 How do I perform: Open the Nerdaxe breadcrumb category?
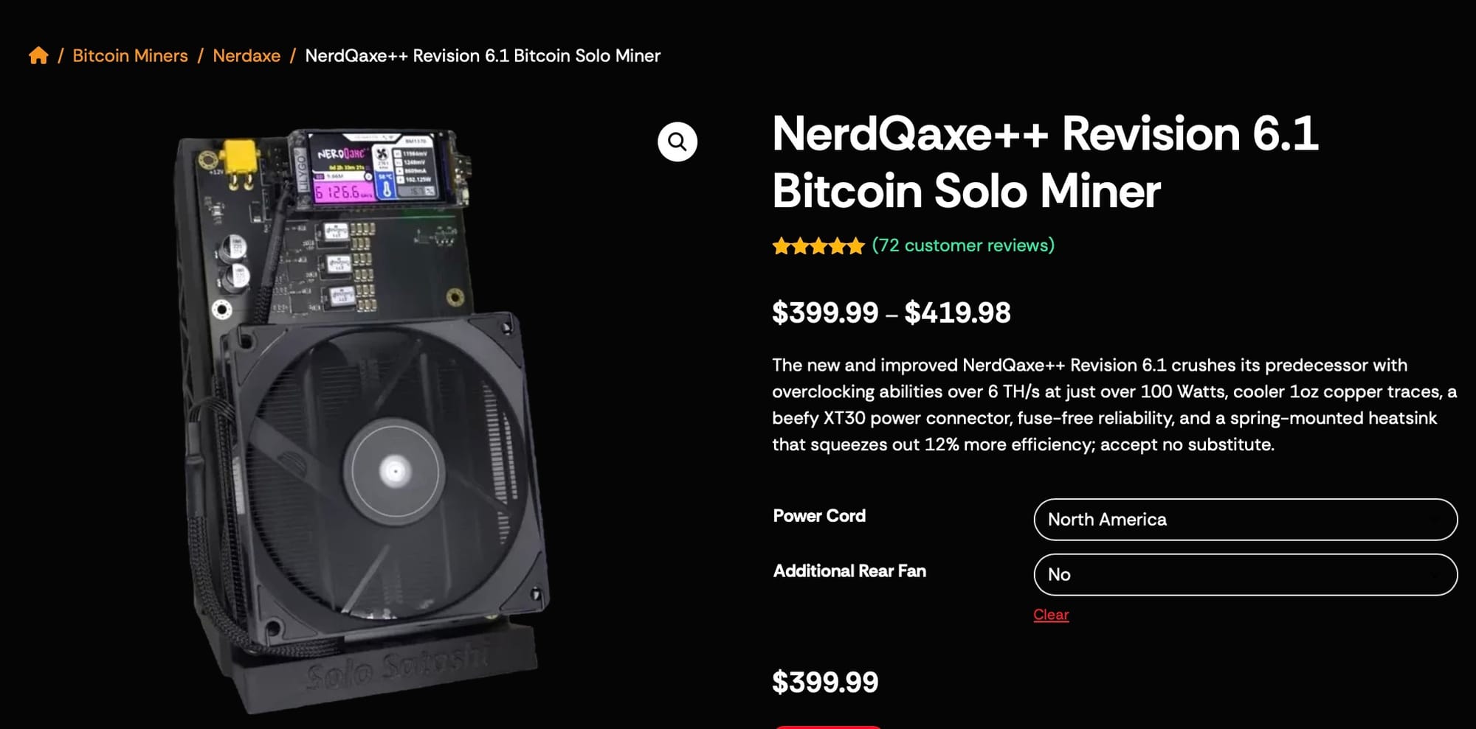coord(246,56)
